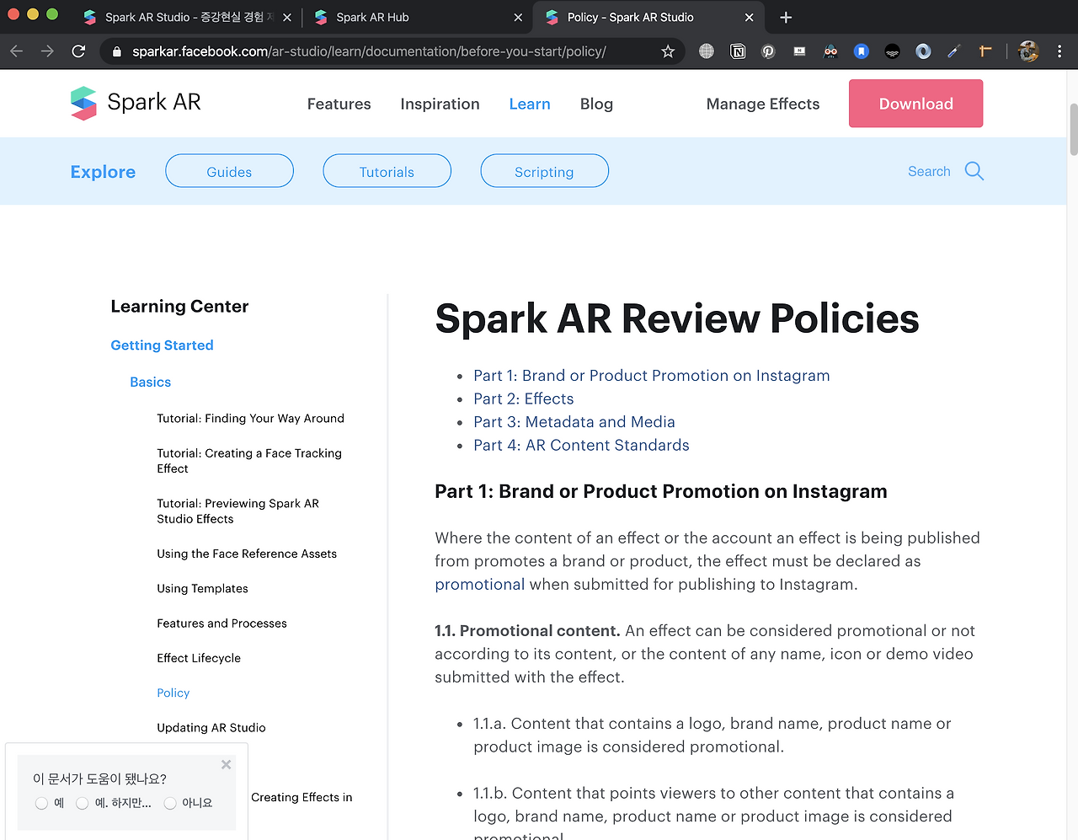Jump to Part 2: Effects link
1078x840 pixels.
[x=523, y=399]
